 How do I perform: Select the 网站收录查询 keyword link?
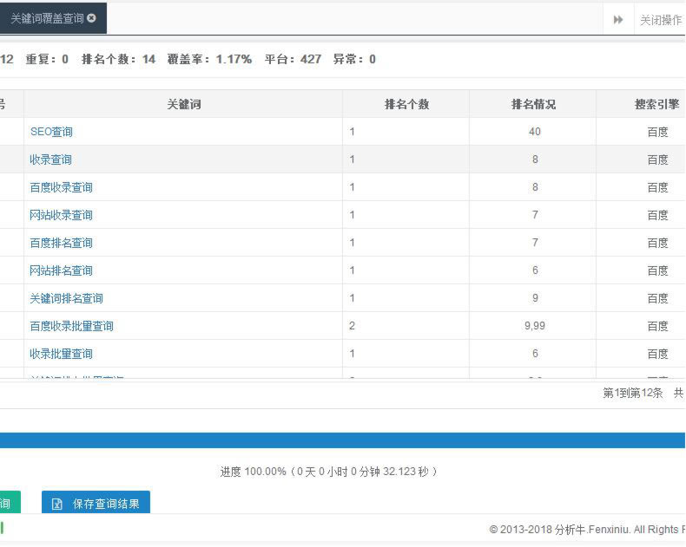(x=61, y=215)
